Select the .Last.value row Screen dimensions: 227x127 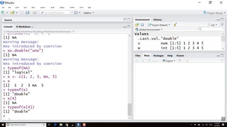pyautogui.click(x=177, y=38)
